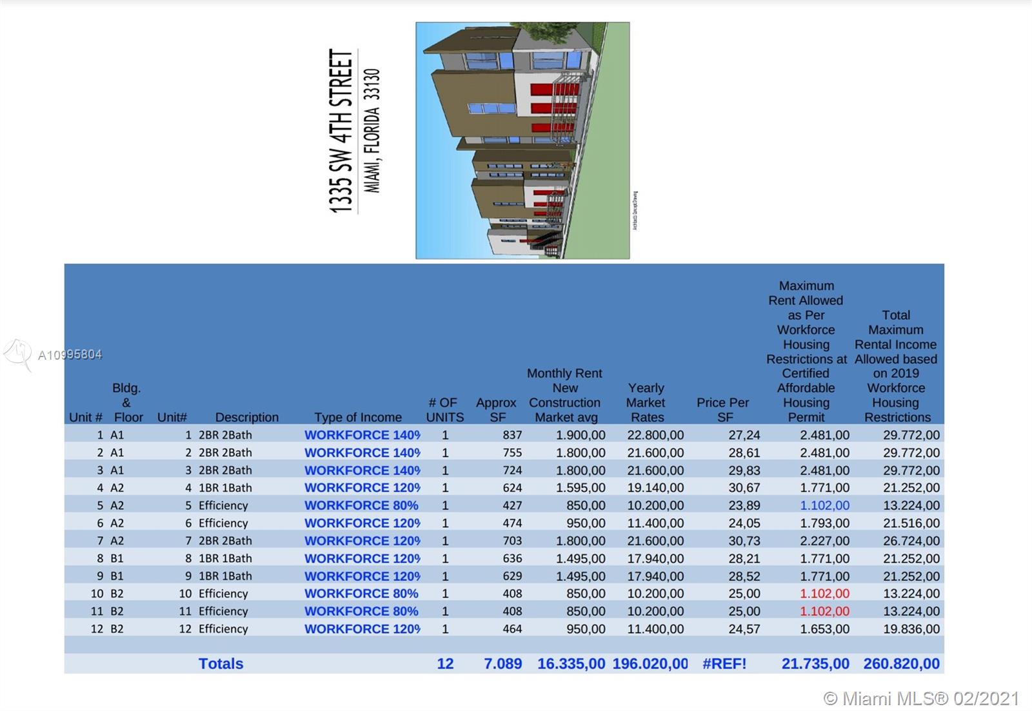This screenshot has width=1032, height=711.
Task: Click 'Efficiency' description in unit 12 row
Action: (x=223, y=628)
